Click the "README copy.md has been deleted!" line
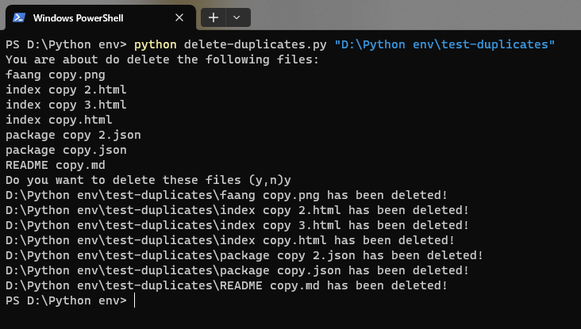The image size is (581, 329). pos(225,285)
